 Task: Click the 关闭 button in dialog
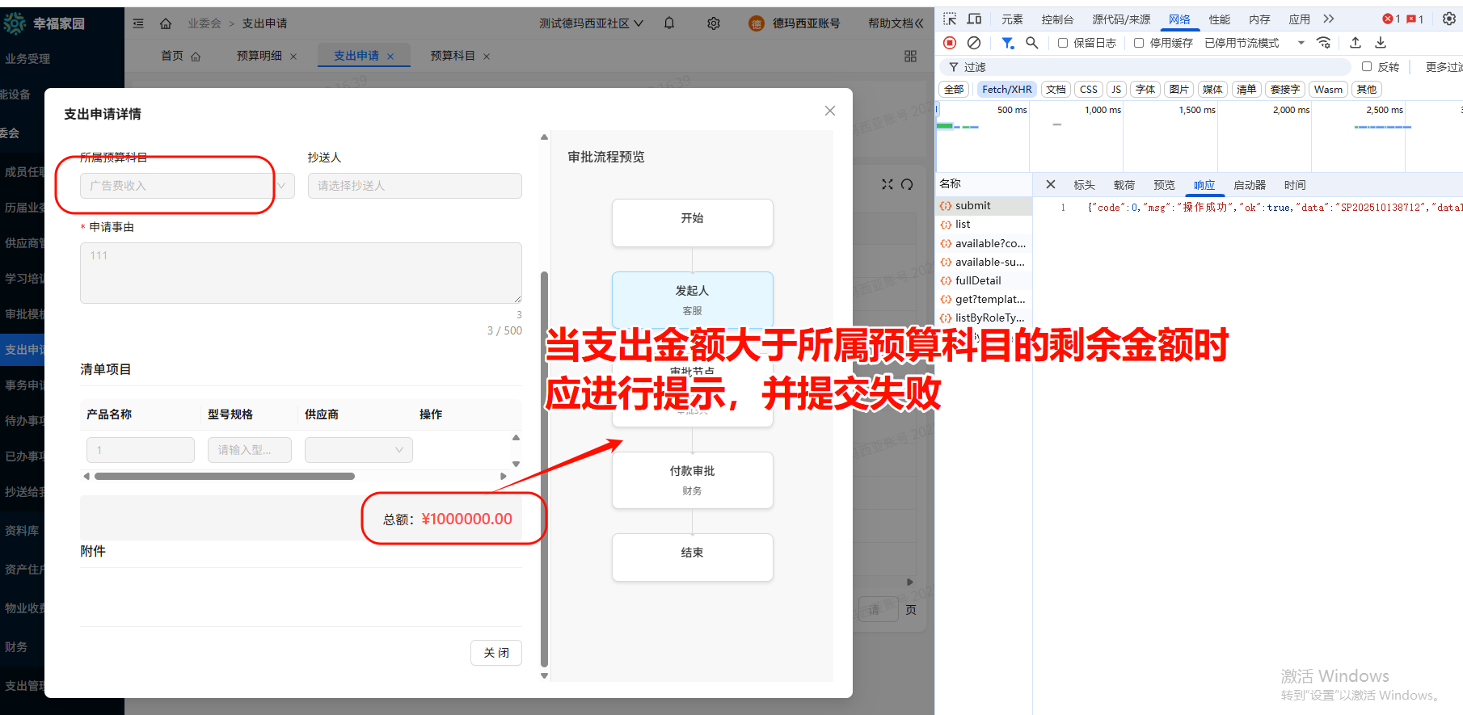pyautogui.click(x=496, y=653)
